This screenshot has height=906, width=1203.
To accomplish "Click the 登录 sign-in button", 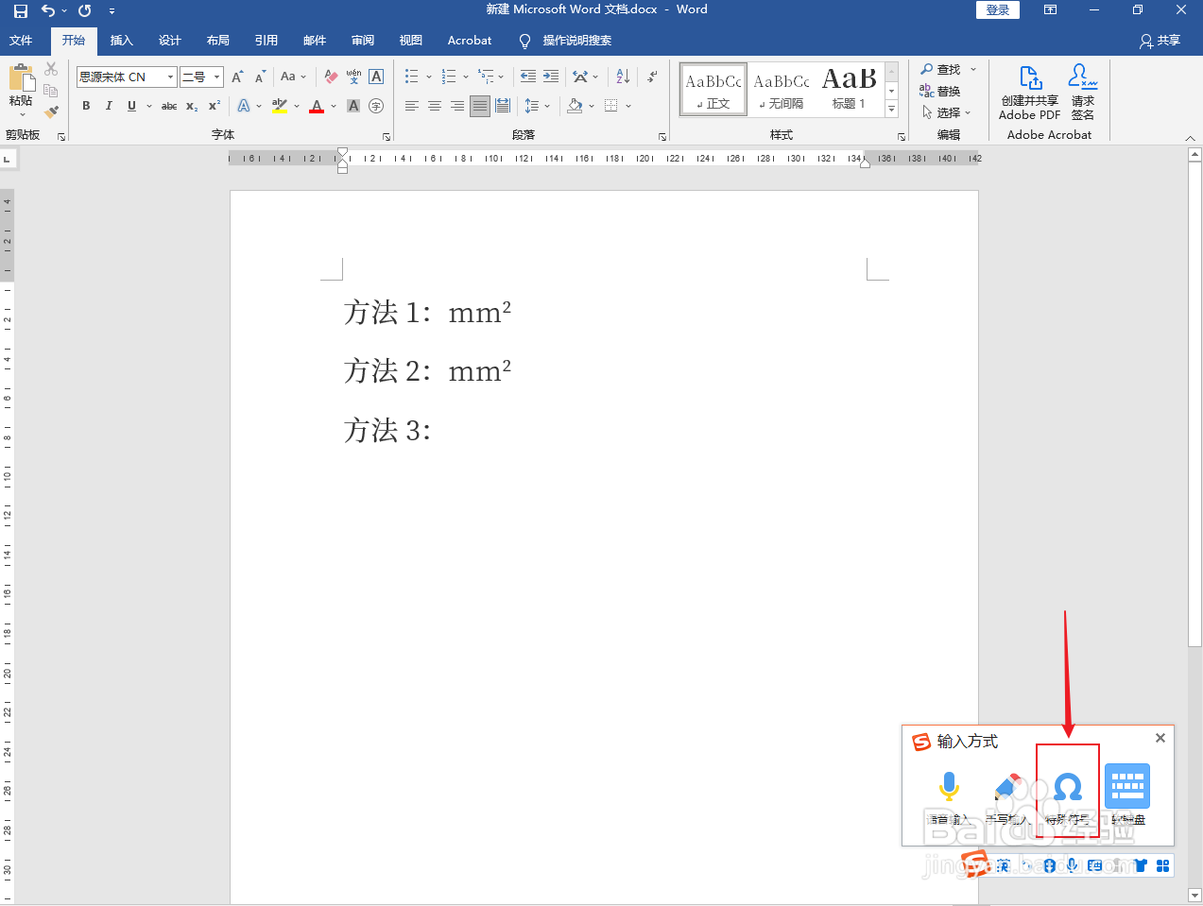I will pos(997,9).
